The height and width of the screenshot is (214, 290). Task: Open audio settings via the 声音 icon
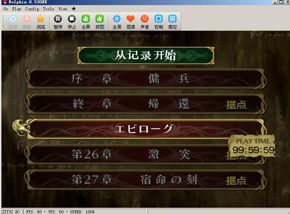[145, 21]
